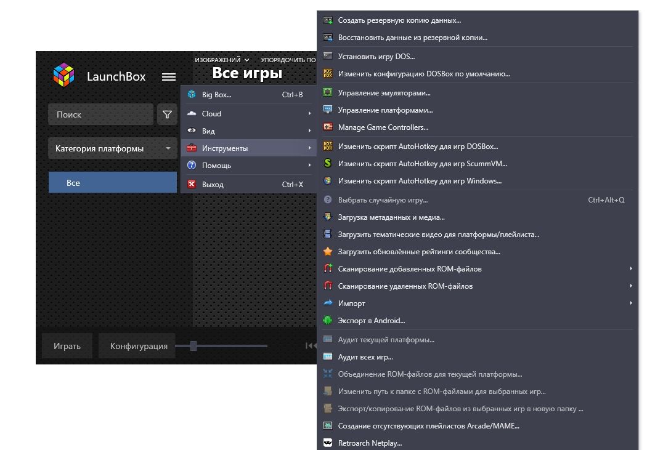Click the blue question mark Помощь icon
655x450 pixels.
(192, 166)
